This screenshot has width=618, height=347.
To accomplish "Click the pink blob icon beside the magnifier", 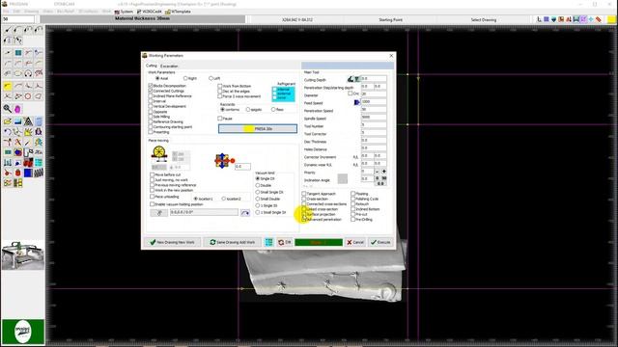I will click(17, 109).
